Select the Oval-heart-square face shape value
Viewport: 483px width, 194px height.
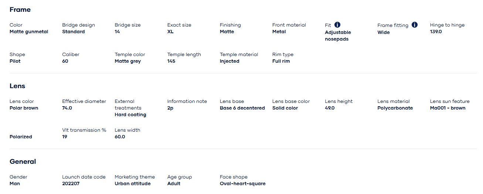click(242, 184)
